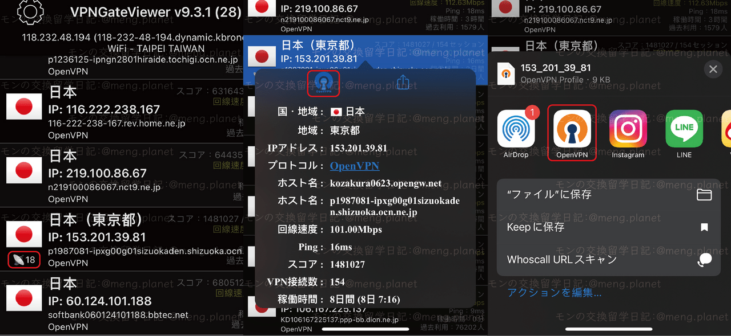This screenshot has width=731, height=336.
Task: Tap OpenVPN Profile · 9 KB subtitle
Action: pos(565,80)
